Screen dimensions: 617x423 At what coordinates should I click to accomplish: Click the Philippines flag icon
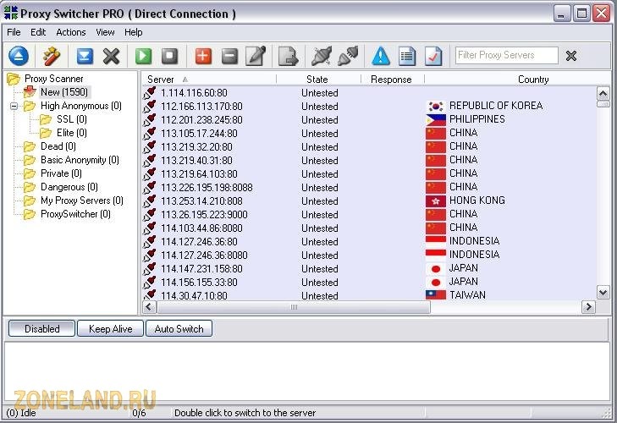[x=436, y=119]
